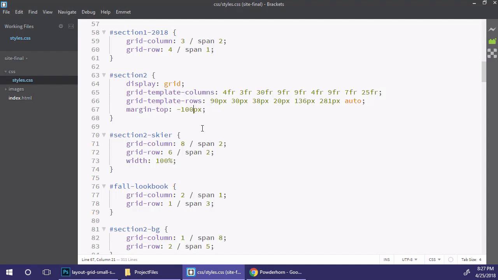This screenshot has width=498, height=280.
Task: Click the Brackets styles.css taskbar button
Action: (214, 272)
